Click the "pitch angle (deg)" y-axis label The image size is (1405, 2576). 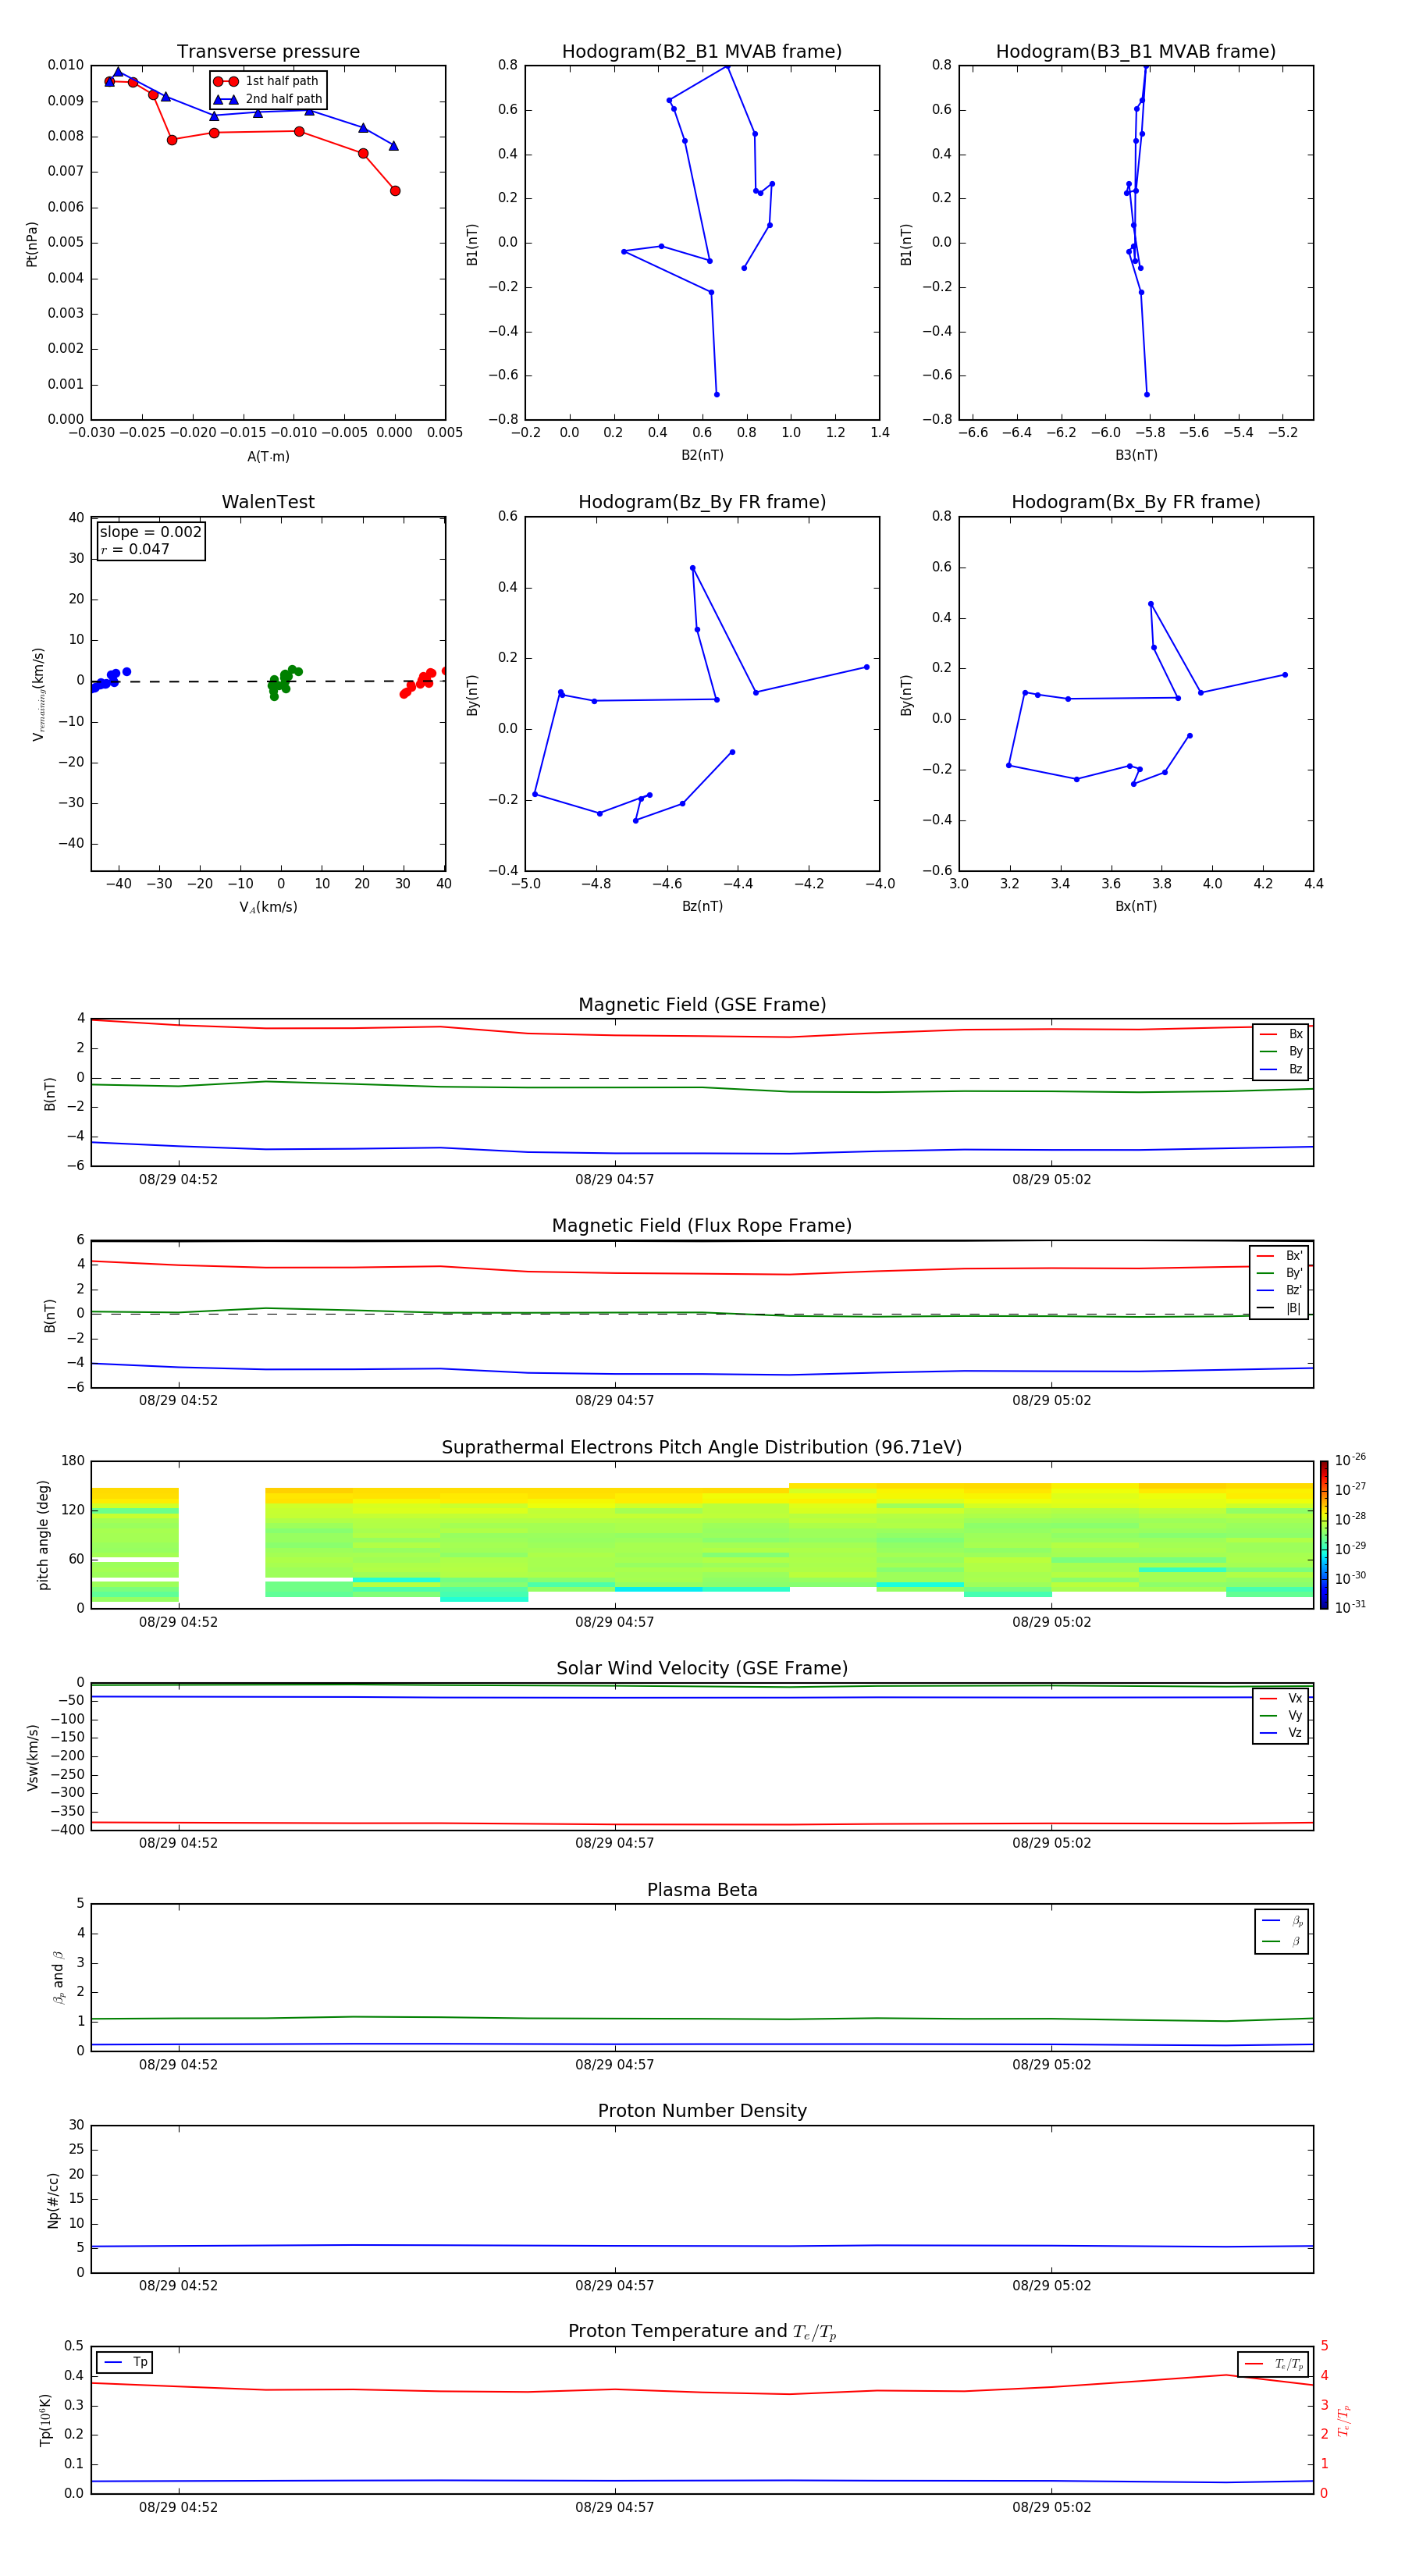click(x=43, y=1535)
